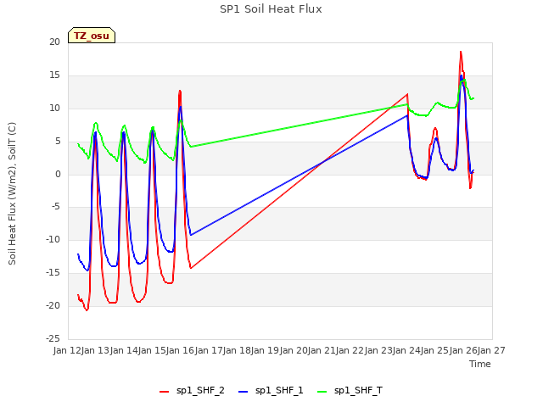Click the Jan 24 x-axis date label
This screenshot has width=543, height=407.
point(406,350)
